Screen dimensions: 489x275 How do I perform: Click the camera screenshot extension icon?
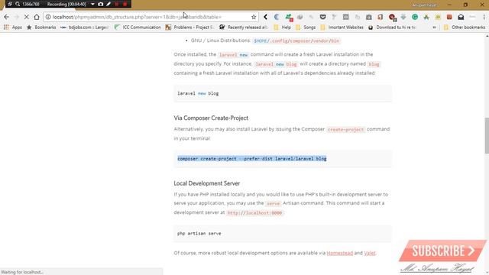[368, 17]
